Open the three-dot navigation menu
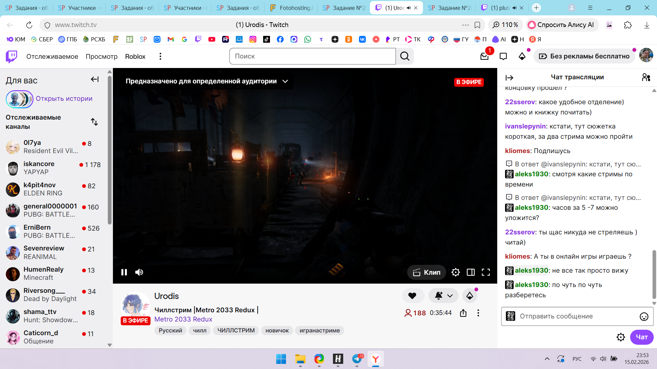Viewport: 657px width, 369px height. pyautogui.click(x=160, y=56)
